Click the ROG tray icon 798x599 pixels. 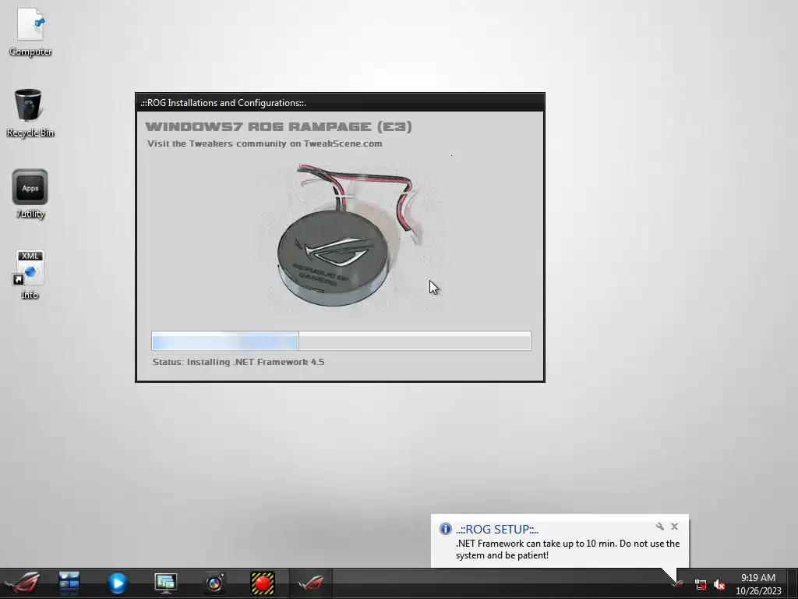[x=677, y=584]
